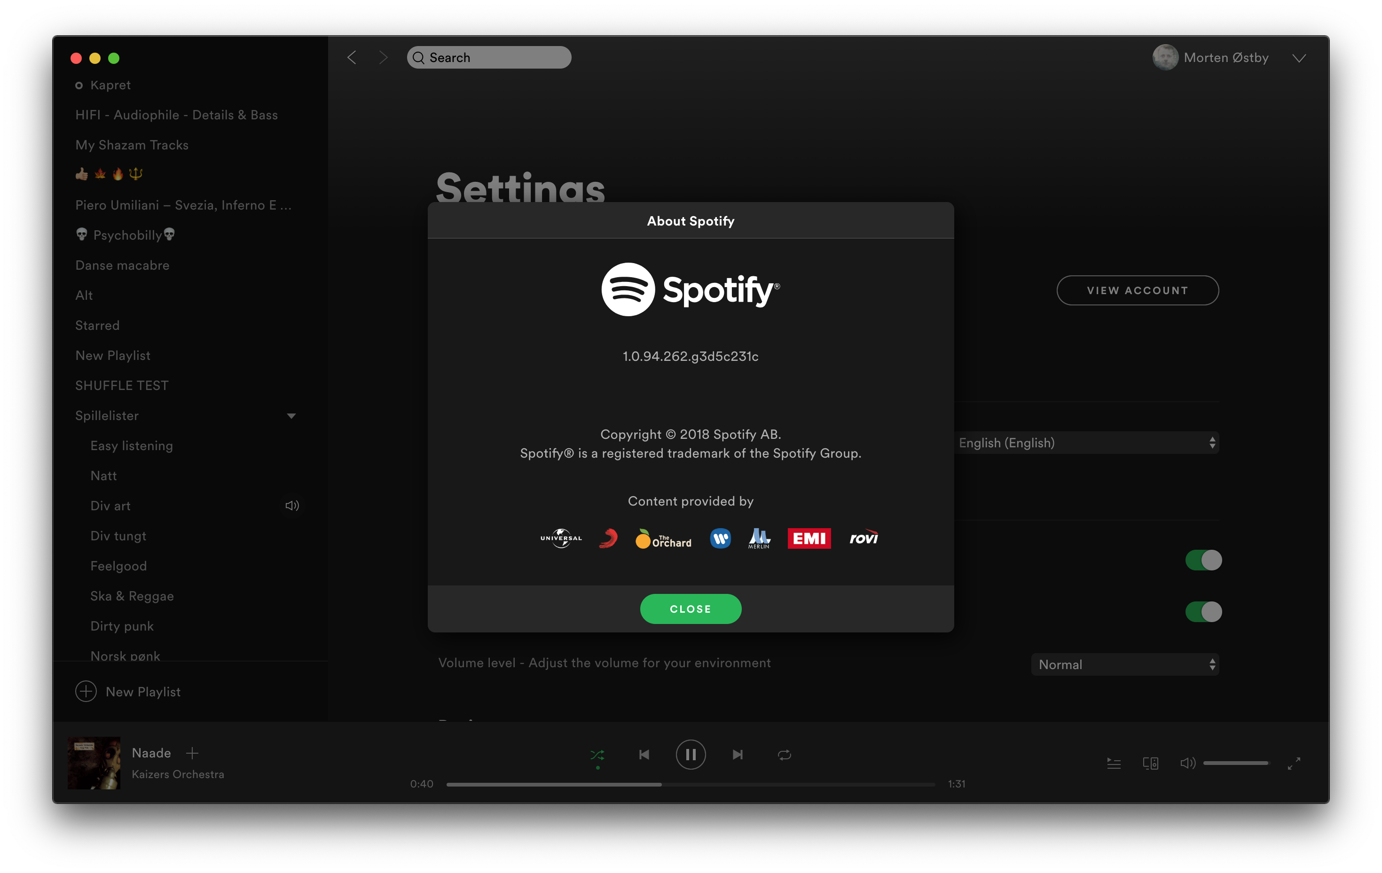1382x873 pixels.
Task: Open the Starred playlist
Action: [x=98, y=325]
